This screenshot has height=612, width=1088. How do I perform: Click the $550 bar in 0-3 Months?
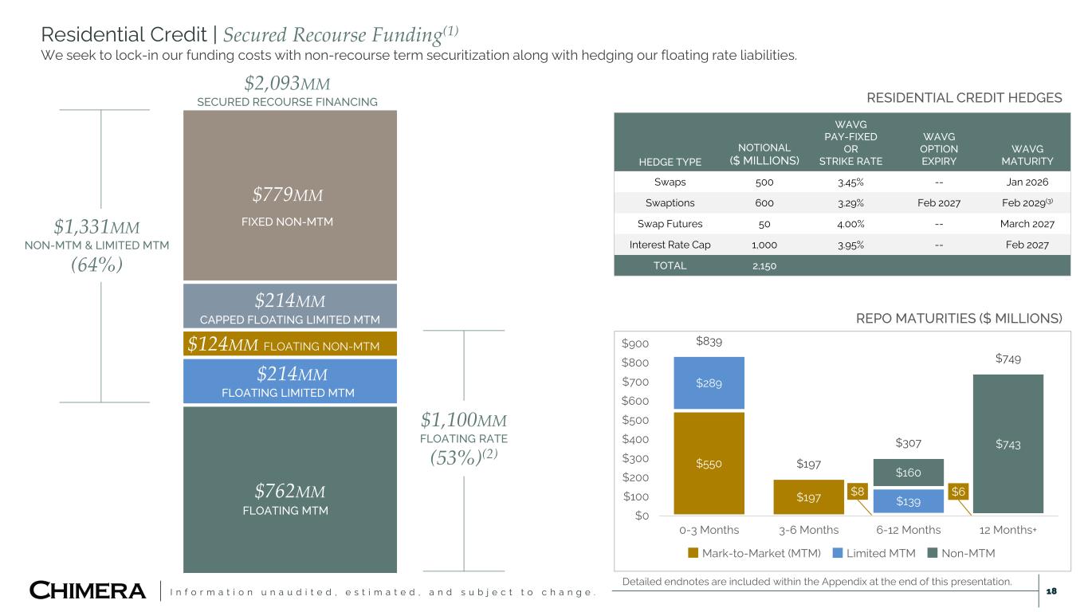click(x=709, y=463)
